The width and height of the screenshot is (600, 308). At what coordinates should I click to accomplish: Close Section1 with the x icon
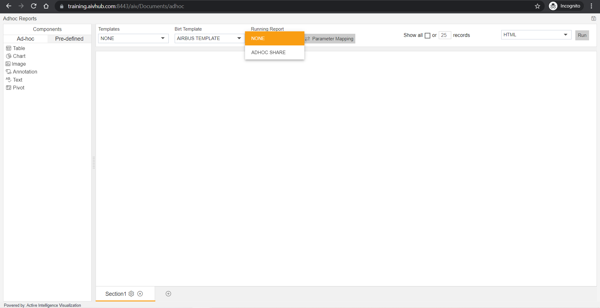click(140, 294)
